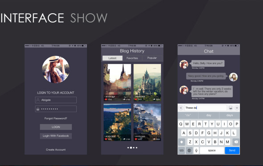The image size is (263, 166).
Task: Click the 'Hello, Belly. How are you?' bubble
Action: (208, 63)
